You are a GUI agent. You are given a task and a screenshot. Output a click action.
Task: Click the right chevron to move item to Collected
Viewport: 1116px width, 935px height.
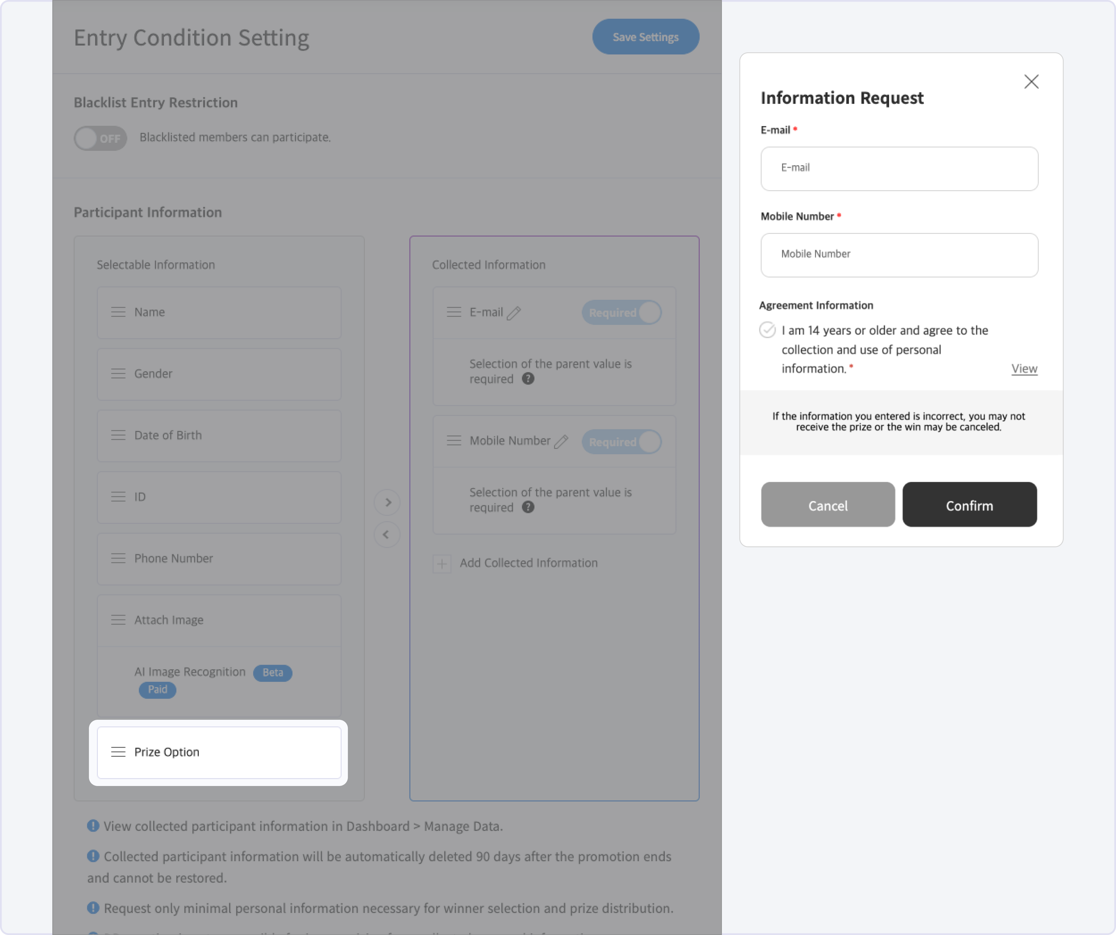tap(387, 503)
